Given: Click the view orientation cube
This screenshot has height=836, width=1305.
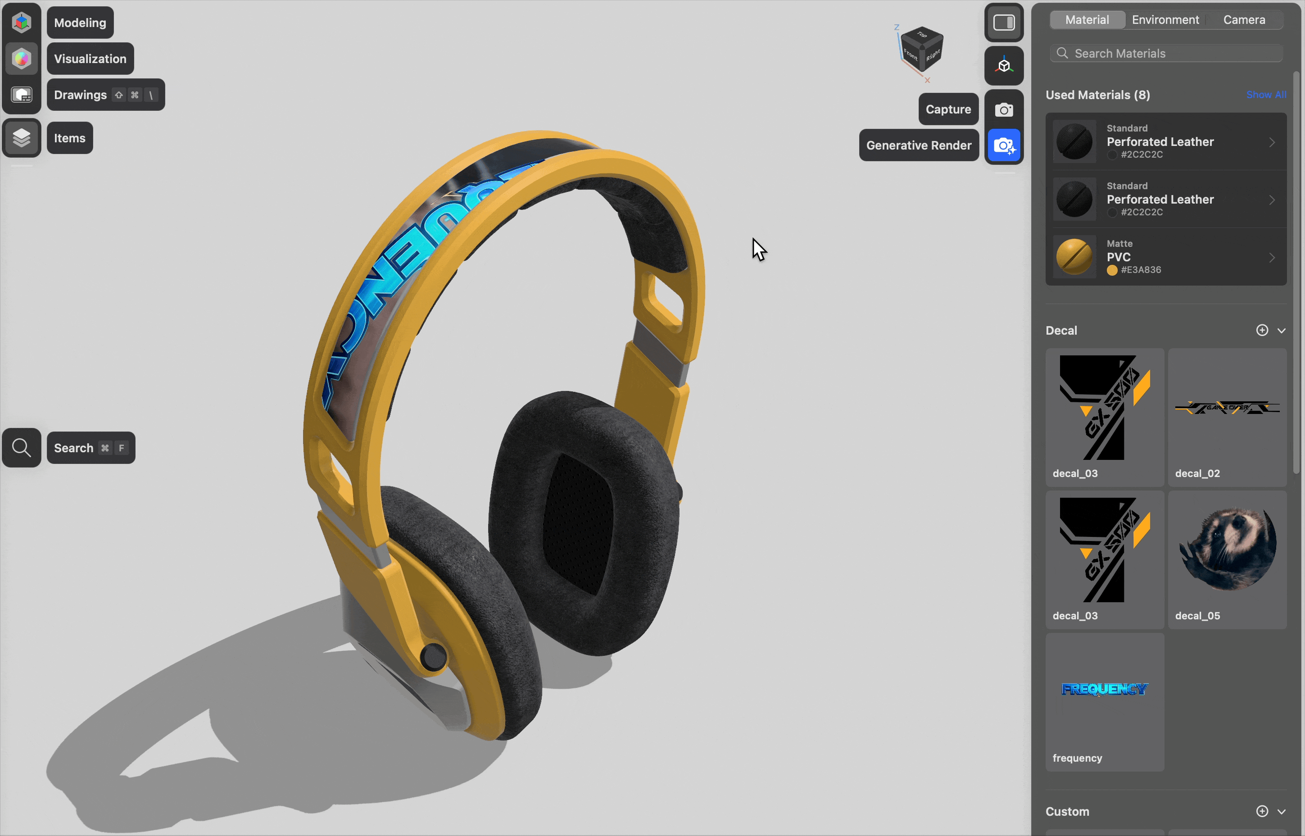Looking at the screenshot, I should click(x=921, y=50).
